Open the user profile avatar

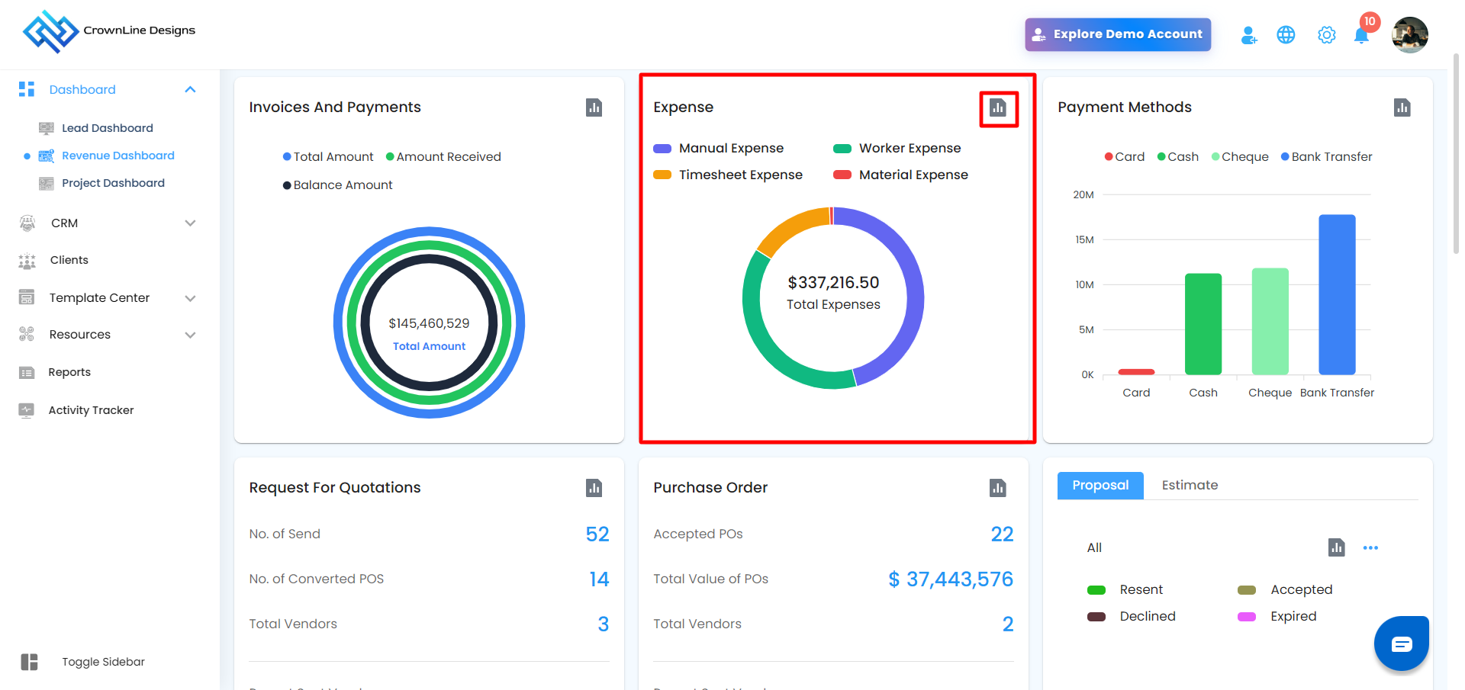1409,35
